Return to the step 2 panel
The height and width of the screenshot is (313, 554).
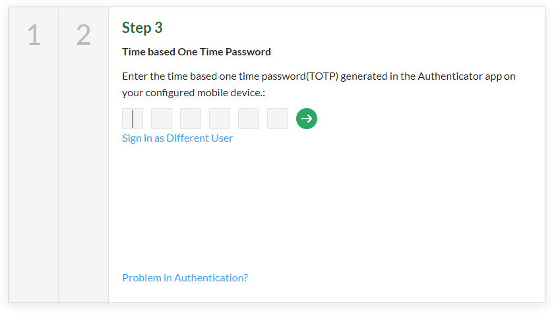[x=83, y=155]
